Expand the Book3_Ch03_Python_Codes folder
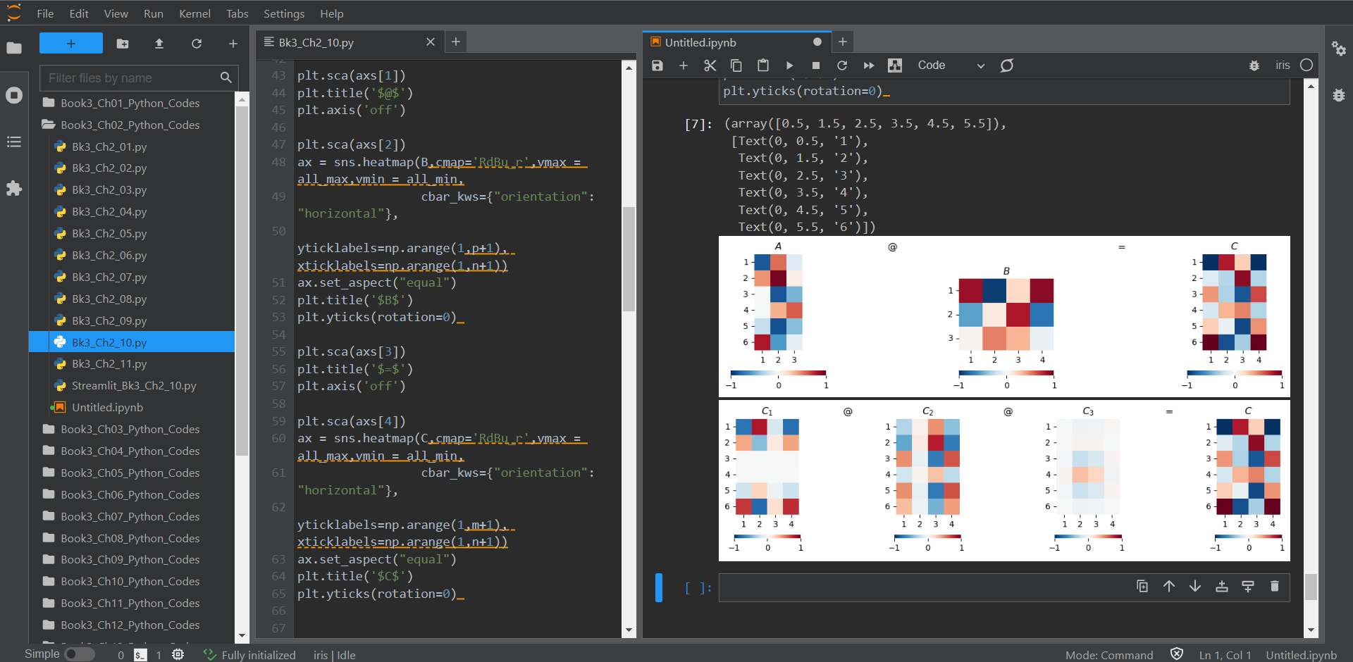Viewport: 1353px width, 662px height. pos(131,429)
